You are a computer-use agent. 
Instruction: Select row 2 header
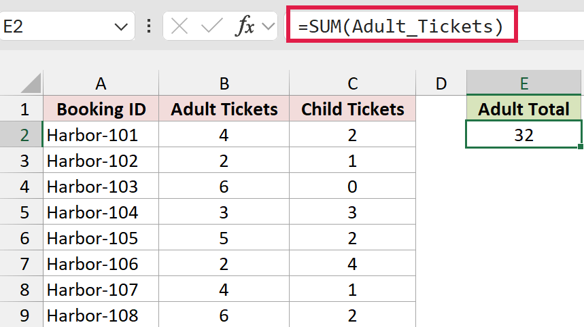coord(22,134)
